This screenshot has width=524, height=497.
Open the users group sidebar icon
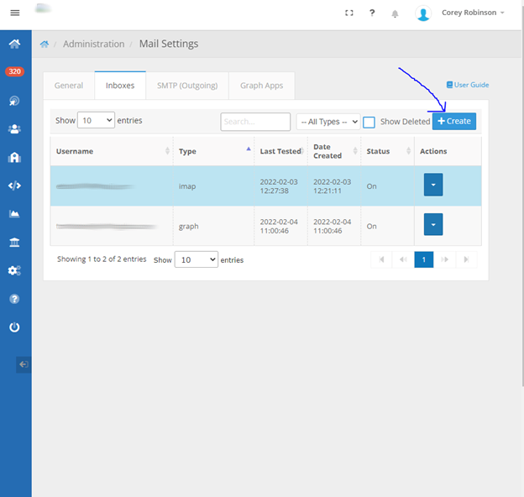(x=14, y=129)
